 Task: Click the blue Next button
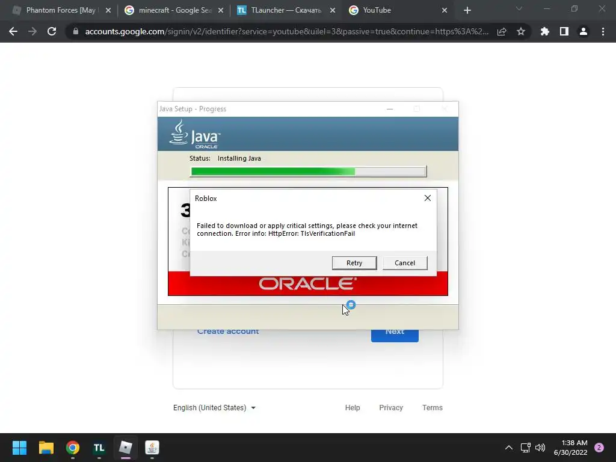pyautogui.click(x=395, y=335)
